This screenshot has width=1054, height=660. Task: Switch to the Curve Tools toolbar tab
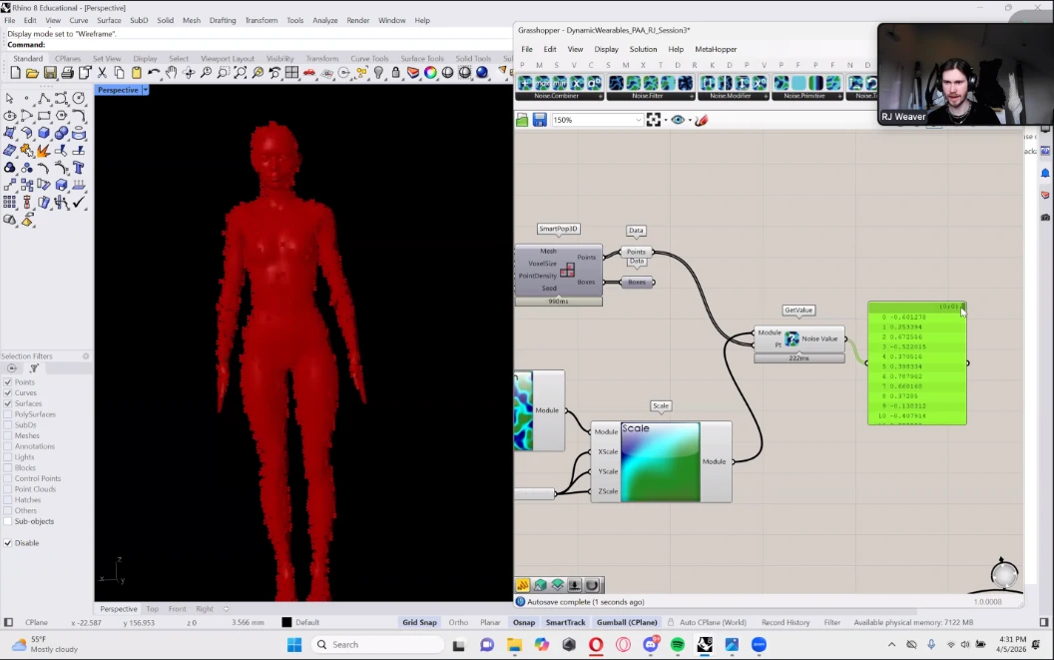pos(368,59)
